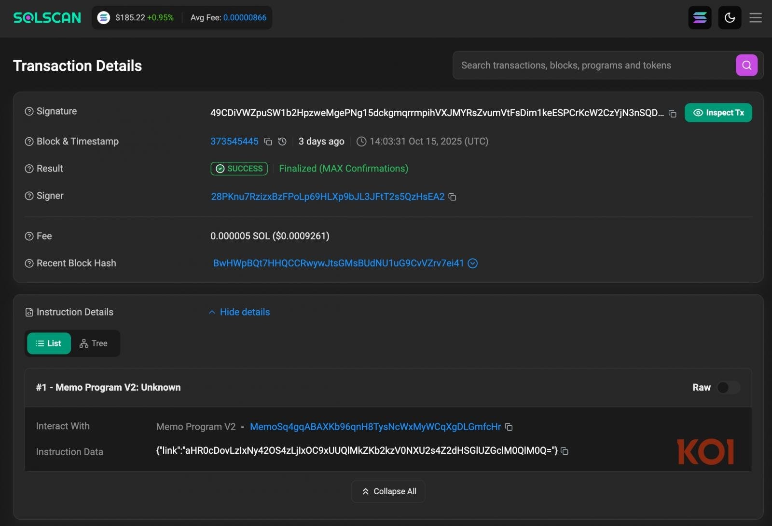Click the purple search magnifier button

746,66
